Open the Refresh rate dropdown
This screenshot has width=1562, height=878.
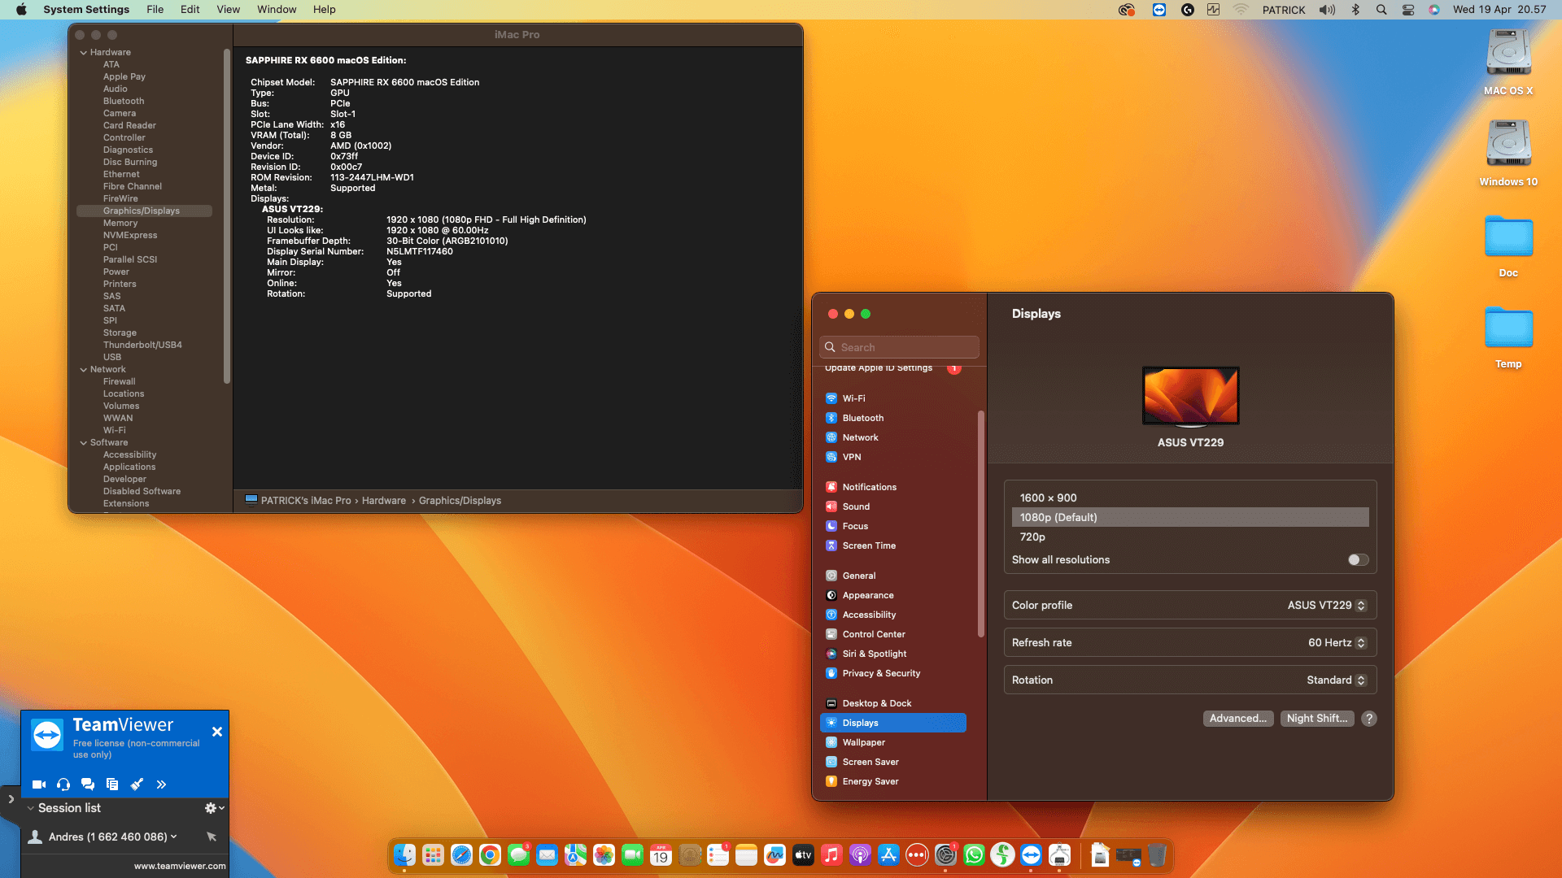point(1337,643)
